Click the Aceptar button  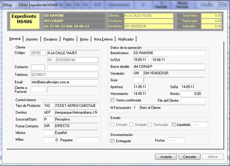[x=166, y=156]
